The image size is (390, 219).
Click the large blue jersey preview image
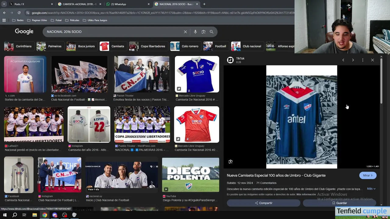pyautogui.click(x=302, y=117)
